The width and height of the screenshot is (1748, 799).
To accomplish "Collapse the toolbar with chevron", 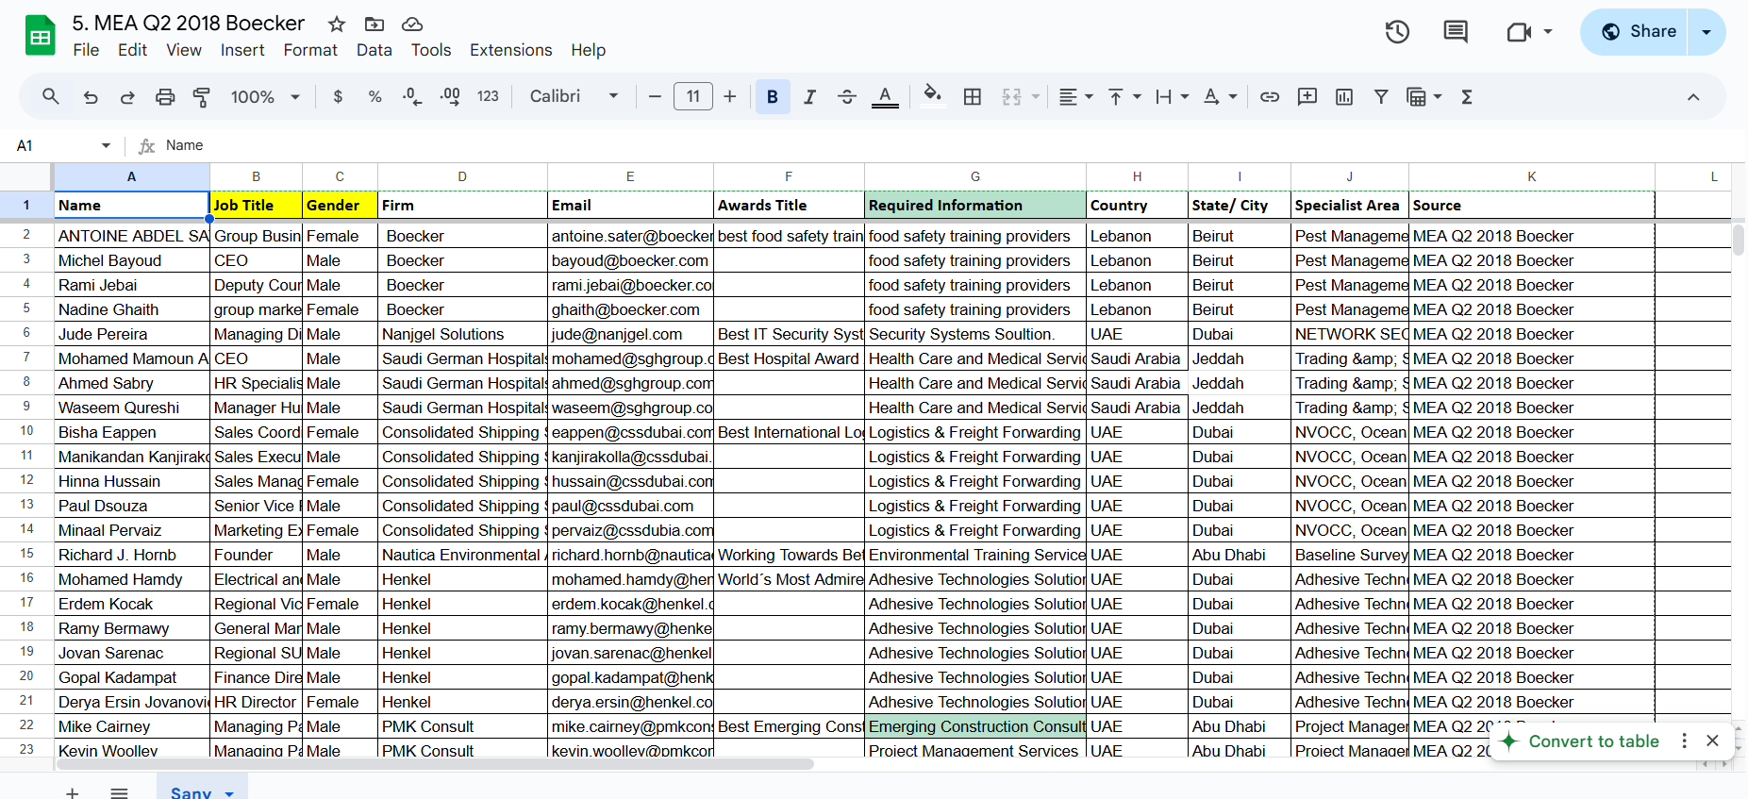I will (1693, 96).
